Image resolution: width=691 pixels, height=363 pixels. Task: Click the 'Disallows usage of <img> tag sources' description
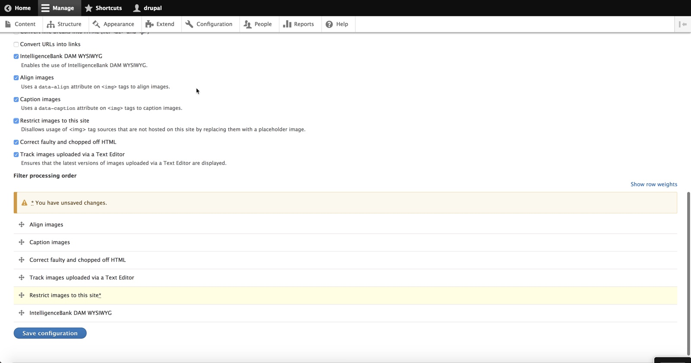point(163,129)
